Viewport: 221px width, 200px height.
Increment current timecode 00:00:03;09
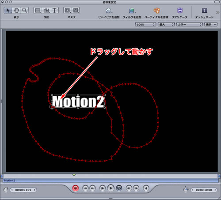click(x=35, y=190)
